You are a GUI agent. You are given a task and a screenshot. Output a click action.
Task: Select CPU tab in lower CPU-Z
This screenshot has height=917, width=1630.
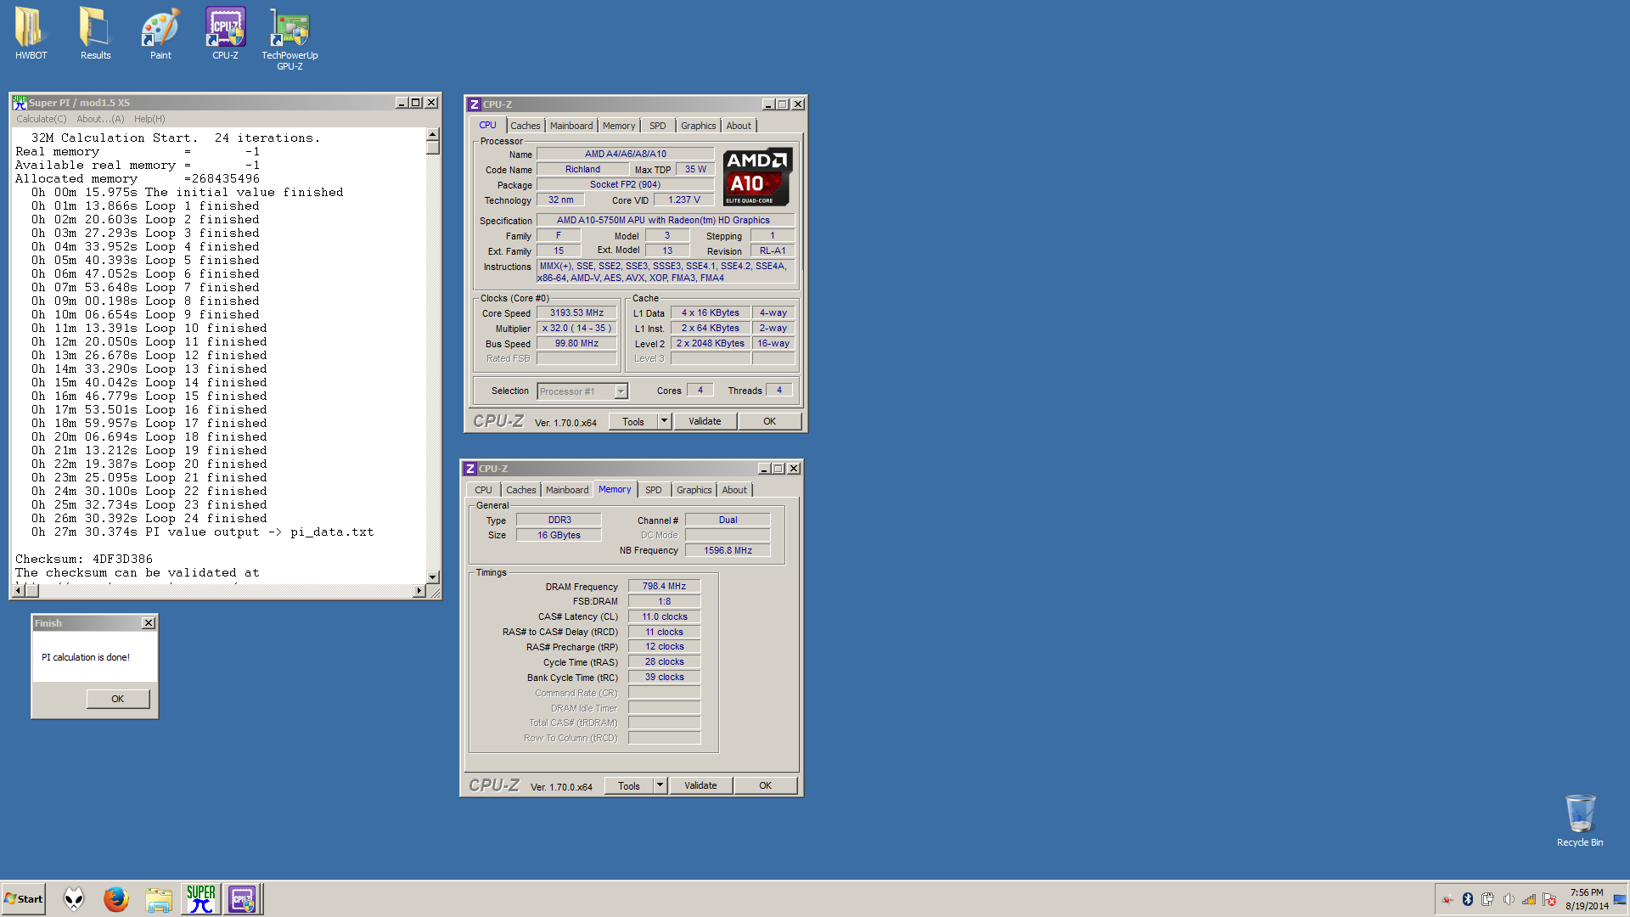483,490
